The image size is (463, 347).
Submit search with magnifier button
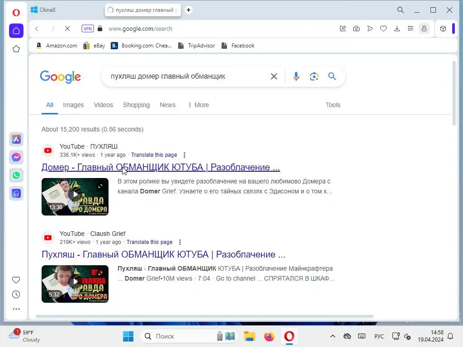pos(332,76)
